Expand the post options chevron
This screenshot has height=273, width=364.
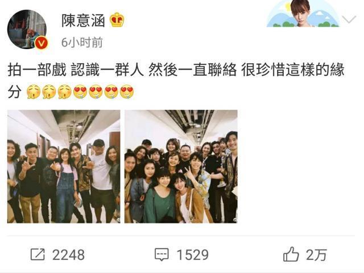click(x=349, y=19)
